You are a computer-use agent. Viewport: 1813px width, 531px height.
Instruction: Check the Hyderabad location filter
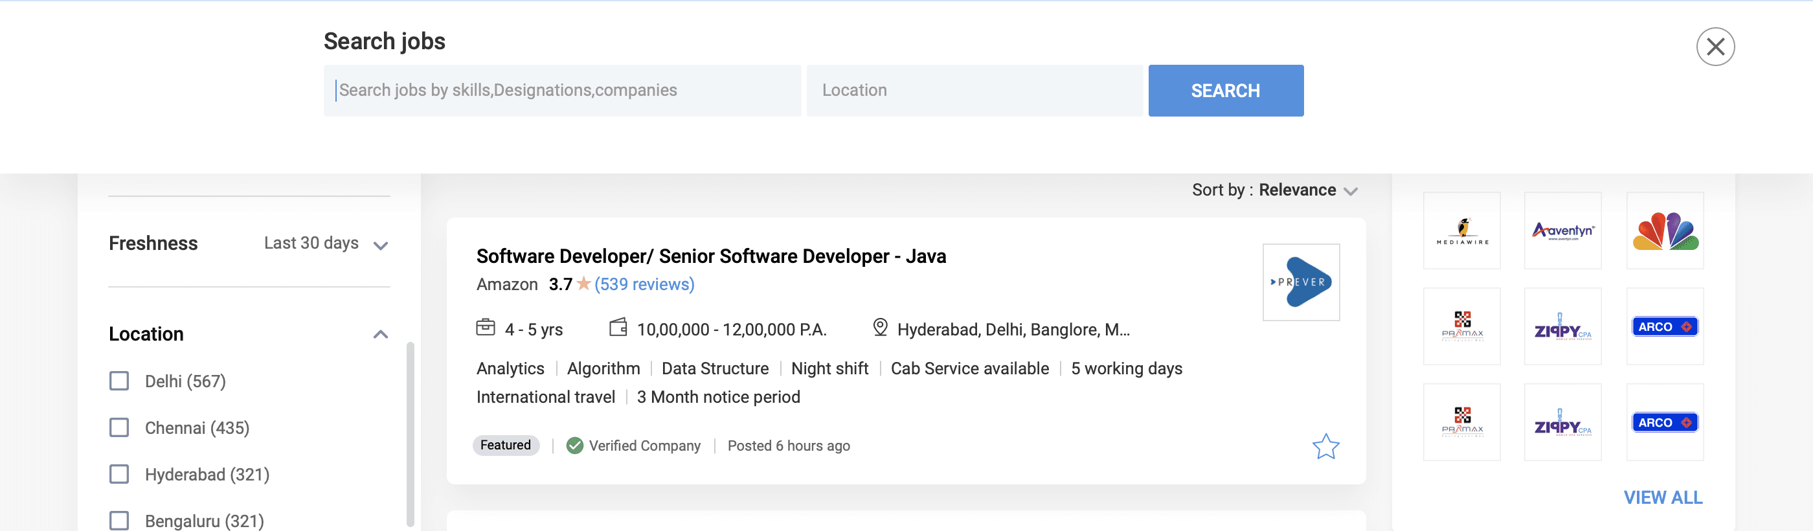[x=120, y=474]
